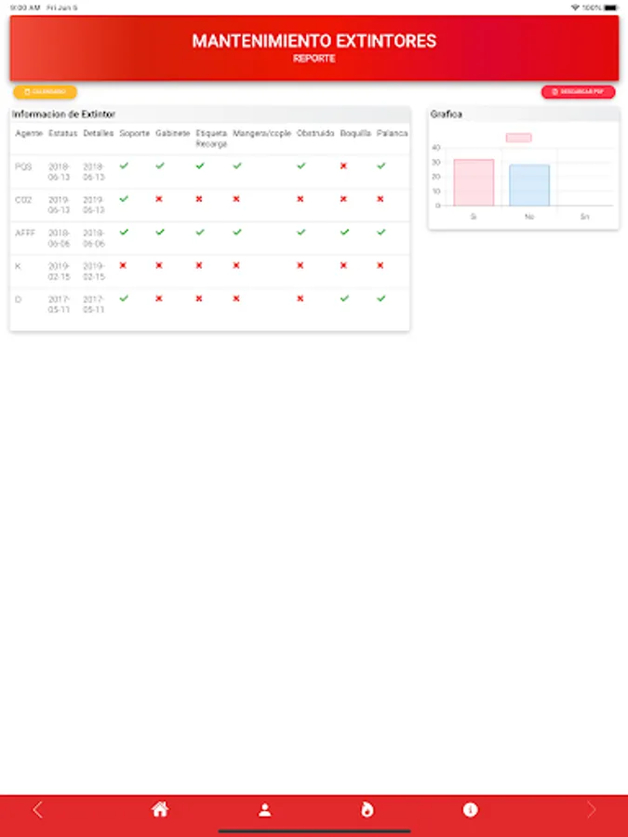The height and width of the screenshot is (837, 628).
Task: Go forward with the right arrow in bottom bar
Action: [591, 810]
